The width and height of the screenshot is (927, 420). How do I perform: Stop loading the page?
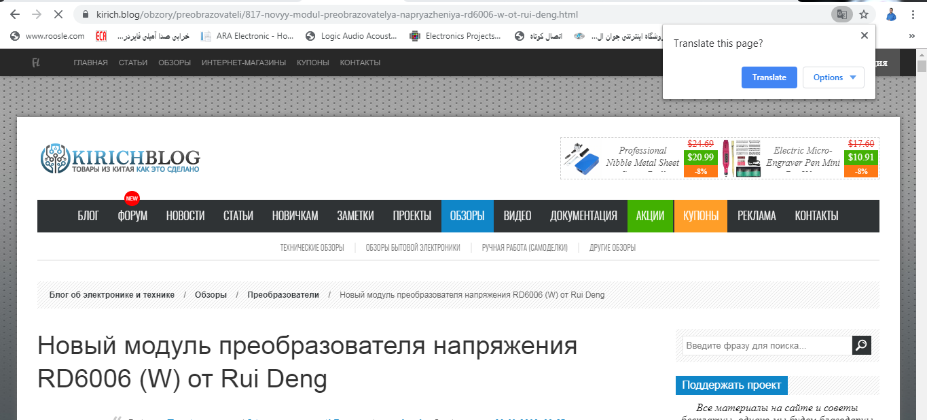(x=58, y=14)
